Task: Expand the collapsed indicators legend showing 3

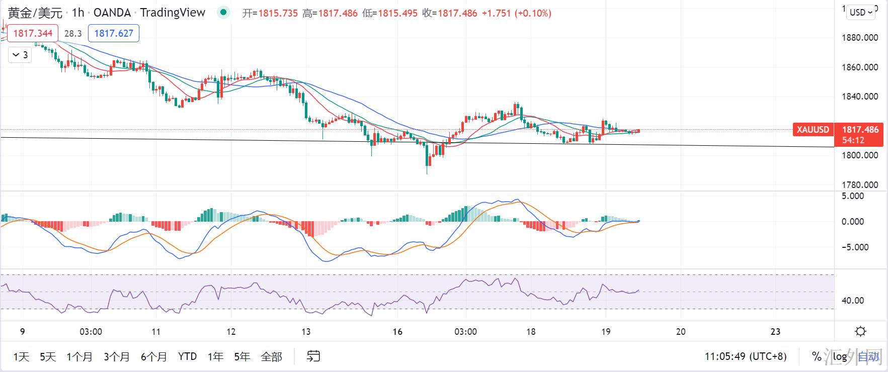Action: pos(20,55)
